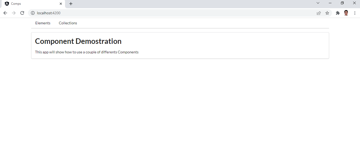Image resolution: width=360 pixels, height=163 pixels.
Task: Open the browser Extensions panel
Action: (338, 13)
